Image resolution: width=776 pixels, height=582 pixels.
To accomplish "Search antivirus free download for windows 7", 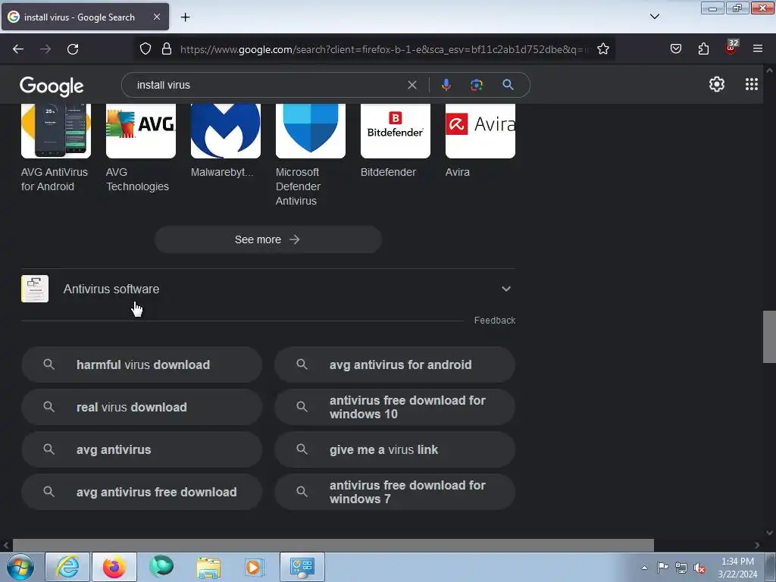I will (395, 493).
